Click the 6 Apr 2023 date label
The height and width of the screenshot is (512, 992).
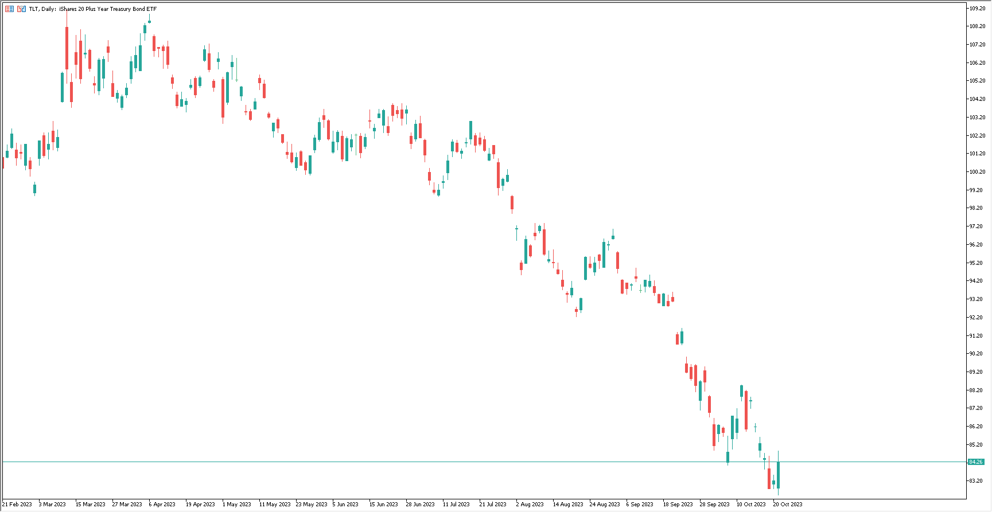tap(162, 505)
